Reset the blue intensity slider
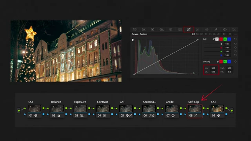The height and width of the screenshot is (141, 251). tap(235, 55)
